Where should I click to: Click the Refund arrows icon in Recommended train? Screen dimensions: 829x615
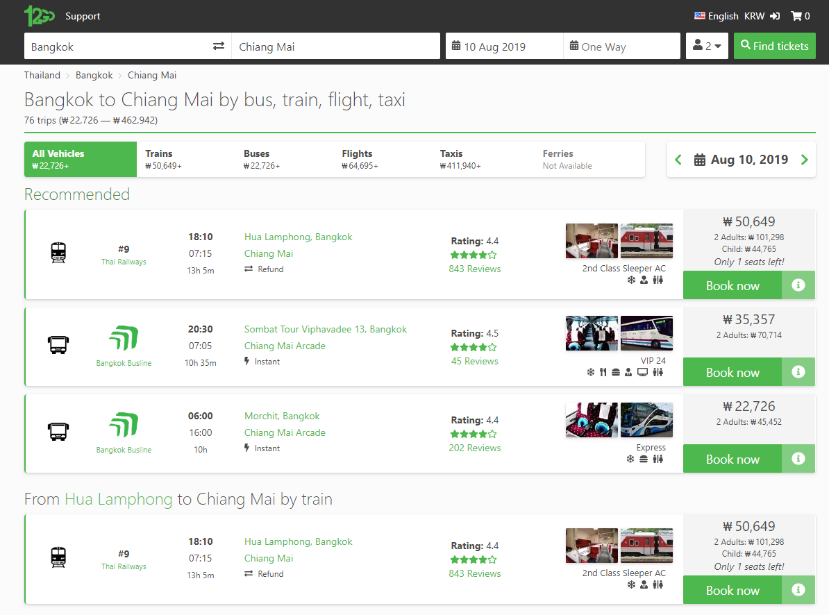[x=249, y=269]
